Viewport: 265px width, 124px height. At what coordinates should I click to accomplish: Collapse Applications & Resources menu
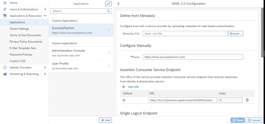click(x=45, y=16)
